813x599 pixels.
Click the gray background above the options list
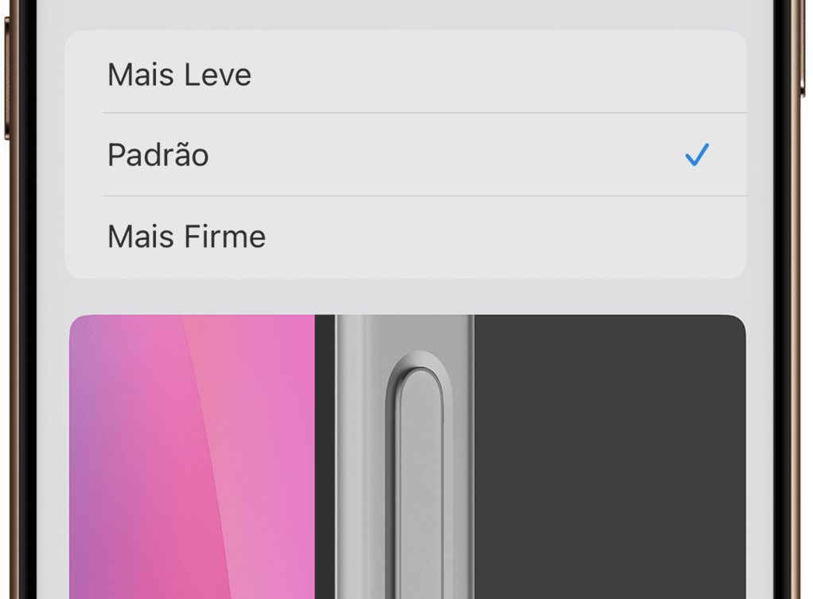tap(406, 14)
